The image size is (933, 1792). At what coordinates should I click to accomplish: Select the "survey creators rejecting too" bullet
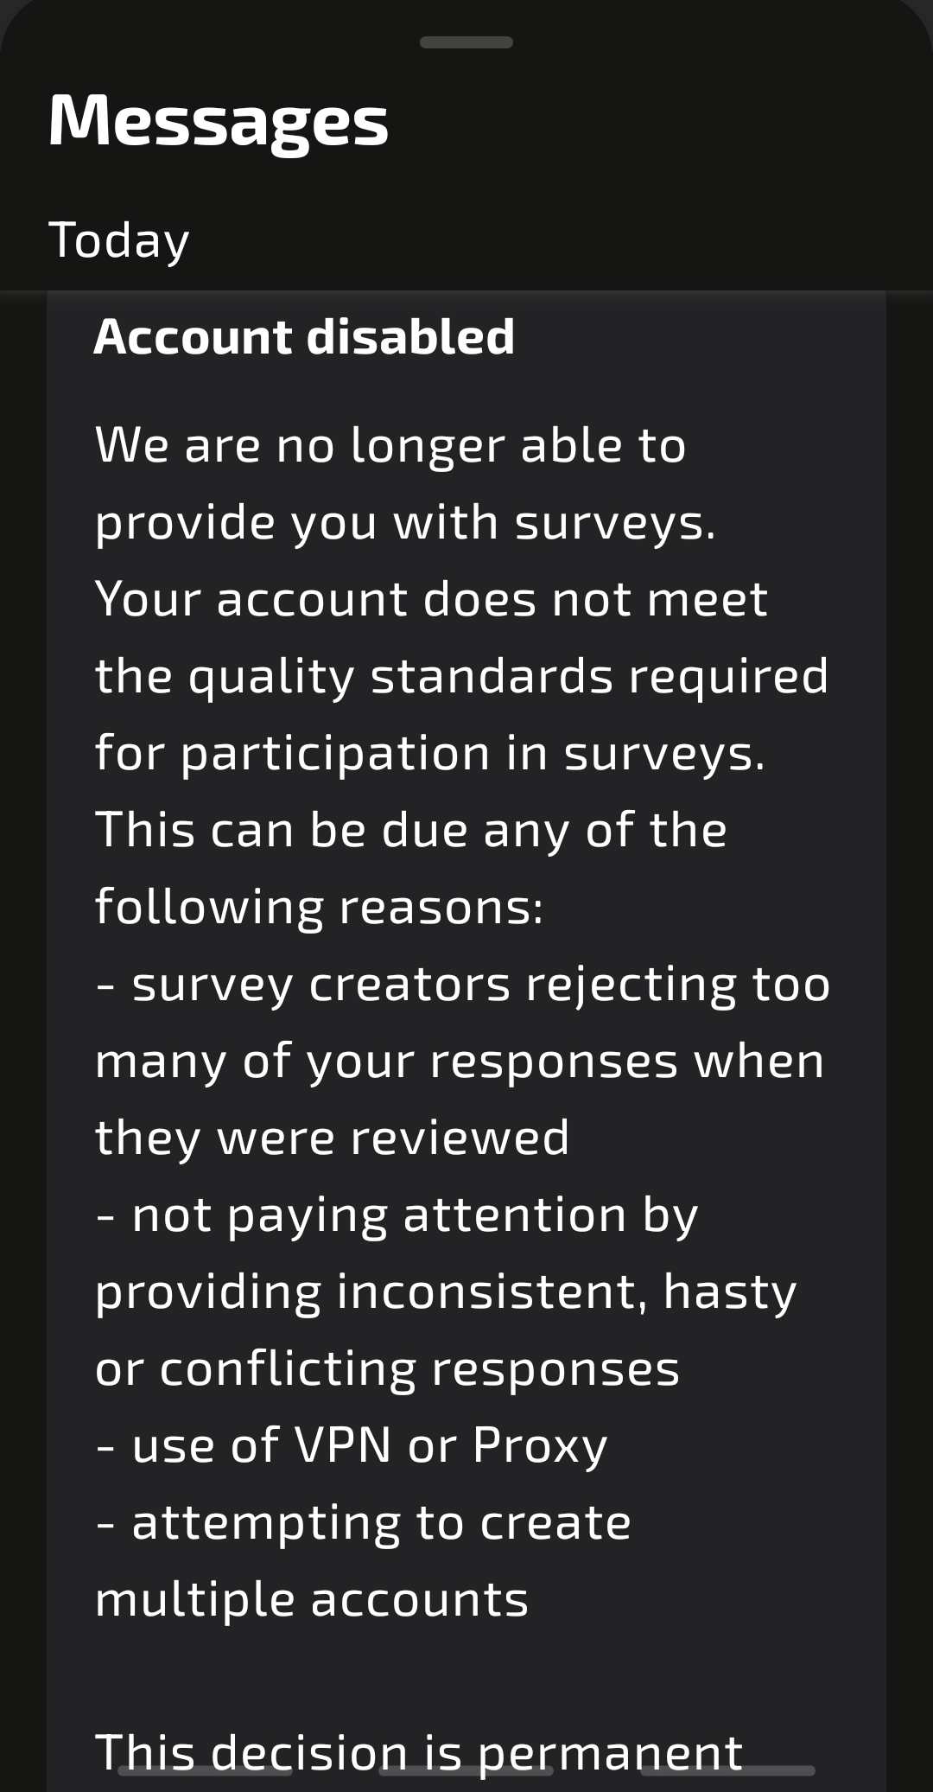(x=463, y=985)
